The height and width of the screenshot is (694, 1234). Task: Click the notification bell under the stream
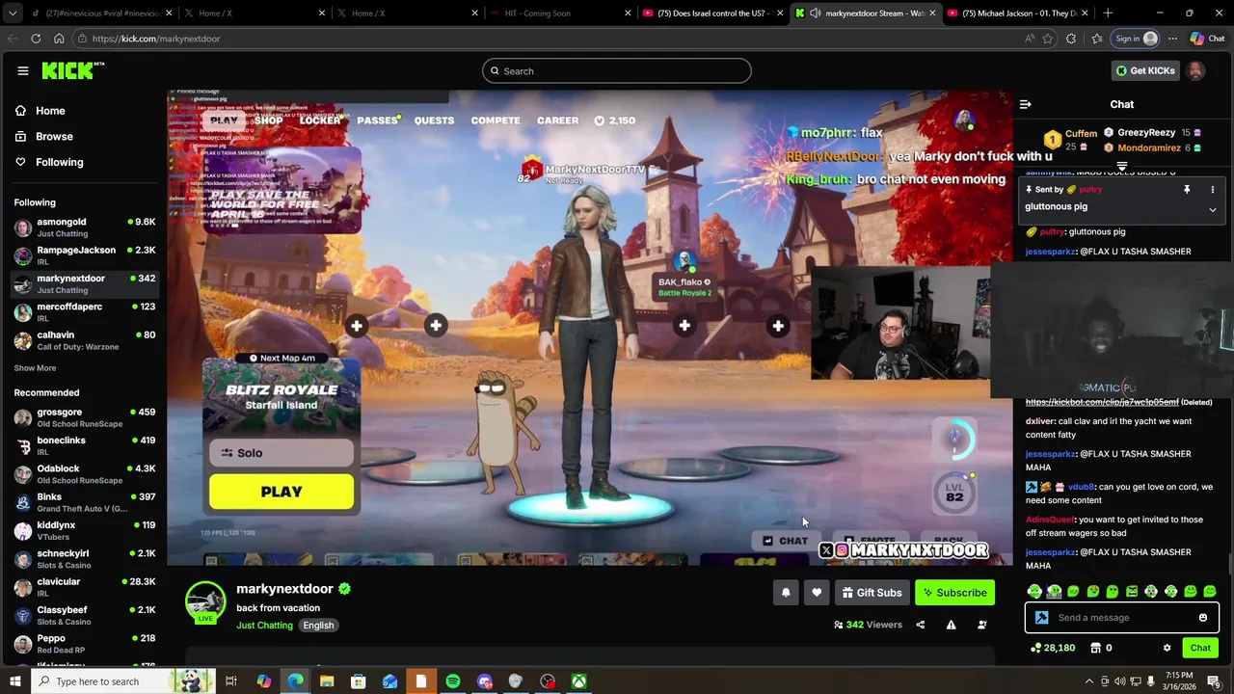coord(786,593)
